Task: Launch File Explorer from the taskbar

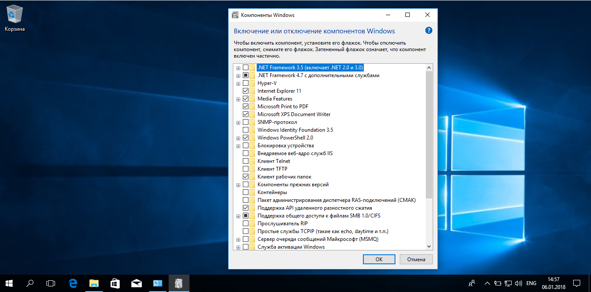Action: coord(94,283)
